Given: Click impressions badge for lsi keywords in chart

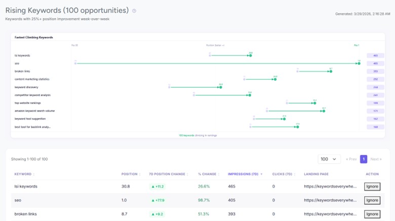Looking at the screenshot, I should click(375, 56).
